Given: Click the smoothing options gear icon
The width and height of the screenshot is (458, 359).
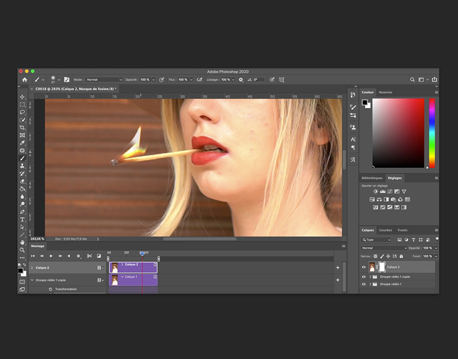Looking at the screenshot, I should click(241, 80).
